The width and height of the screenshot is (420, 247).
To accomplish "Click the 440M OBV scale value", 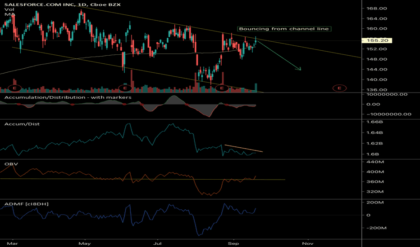I will 375,162.
